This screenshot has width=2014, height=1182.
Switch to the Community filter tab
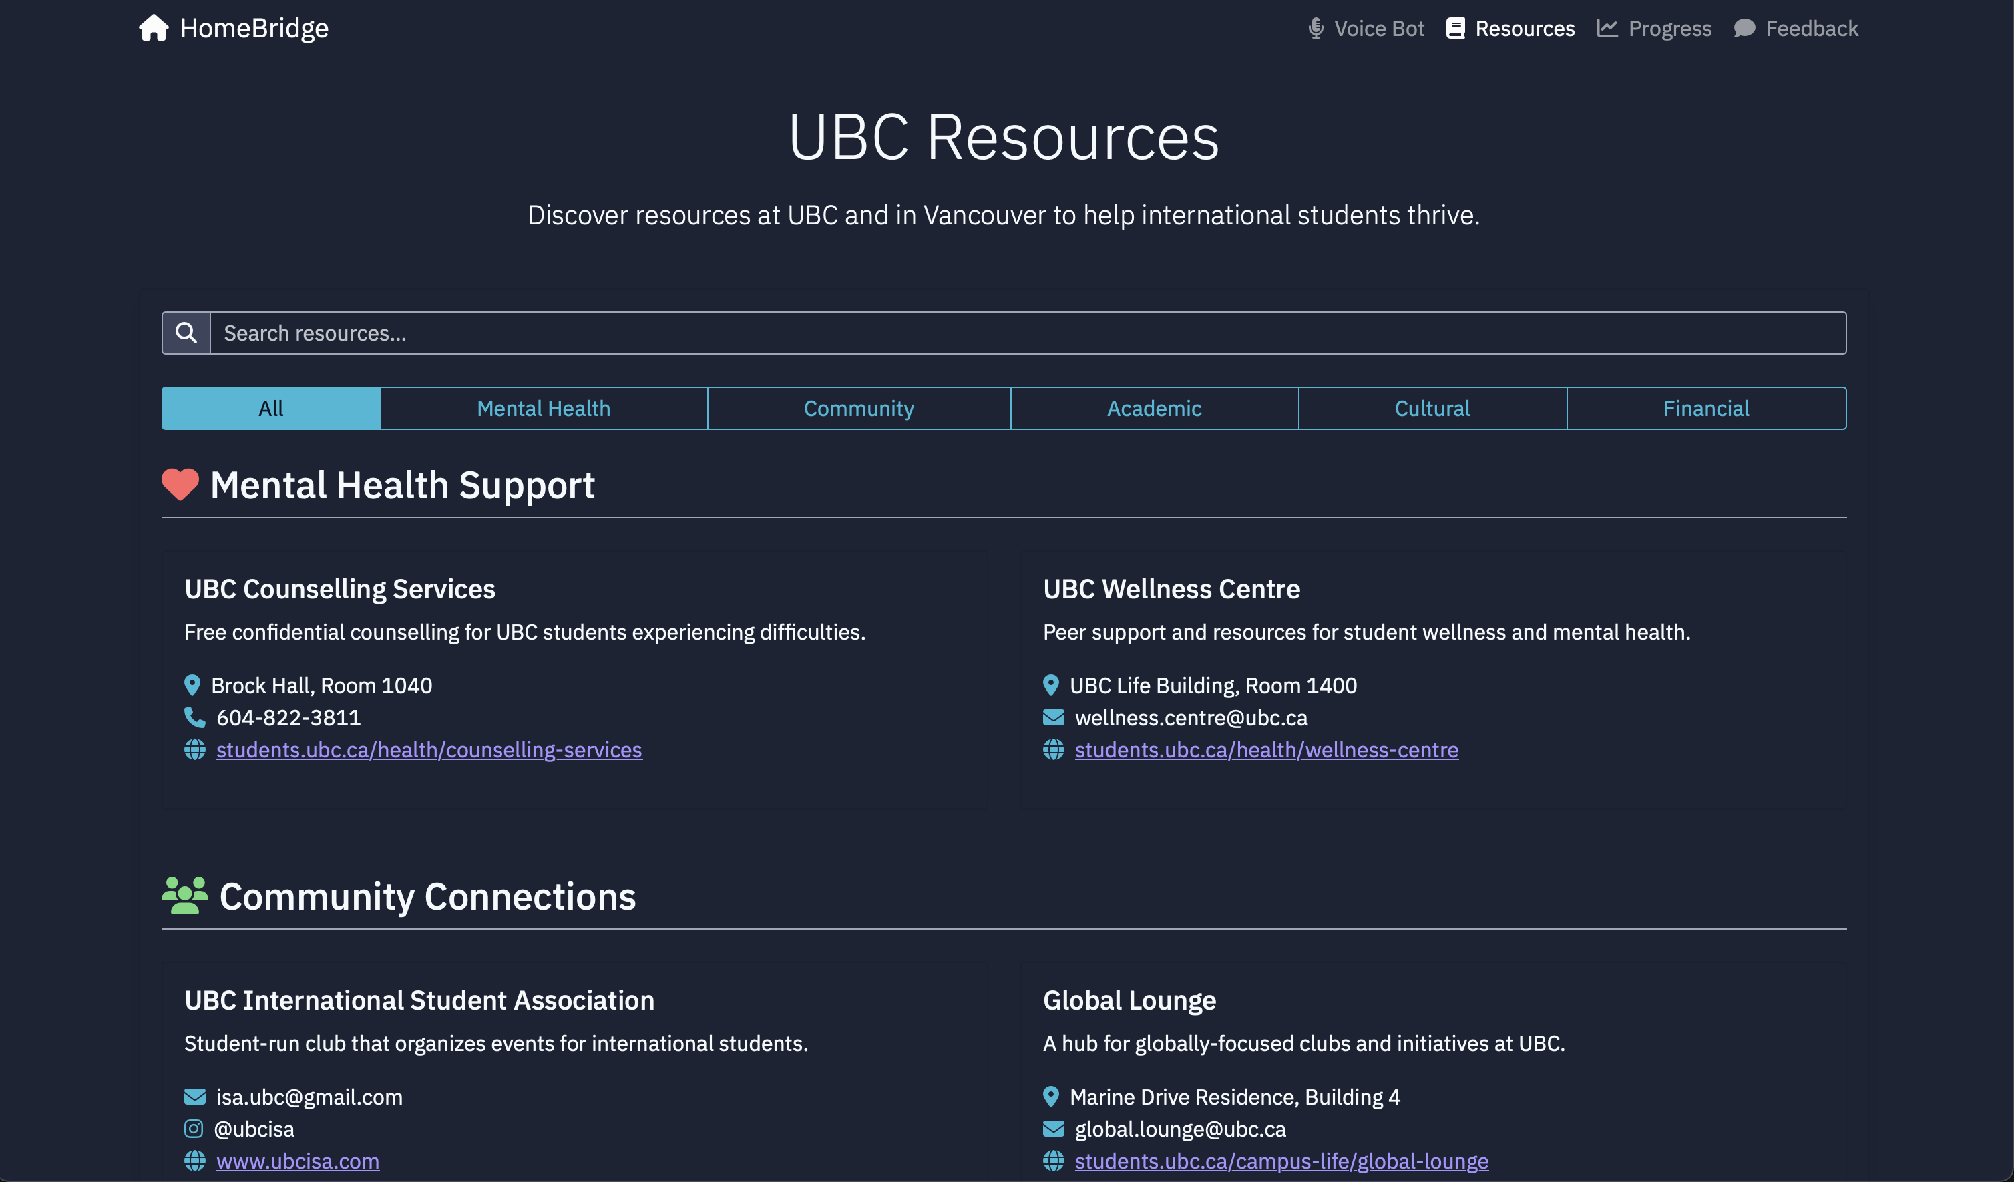pos(858,409)
